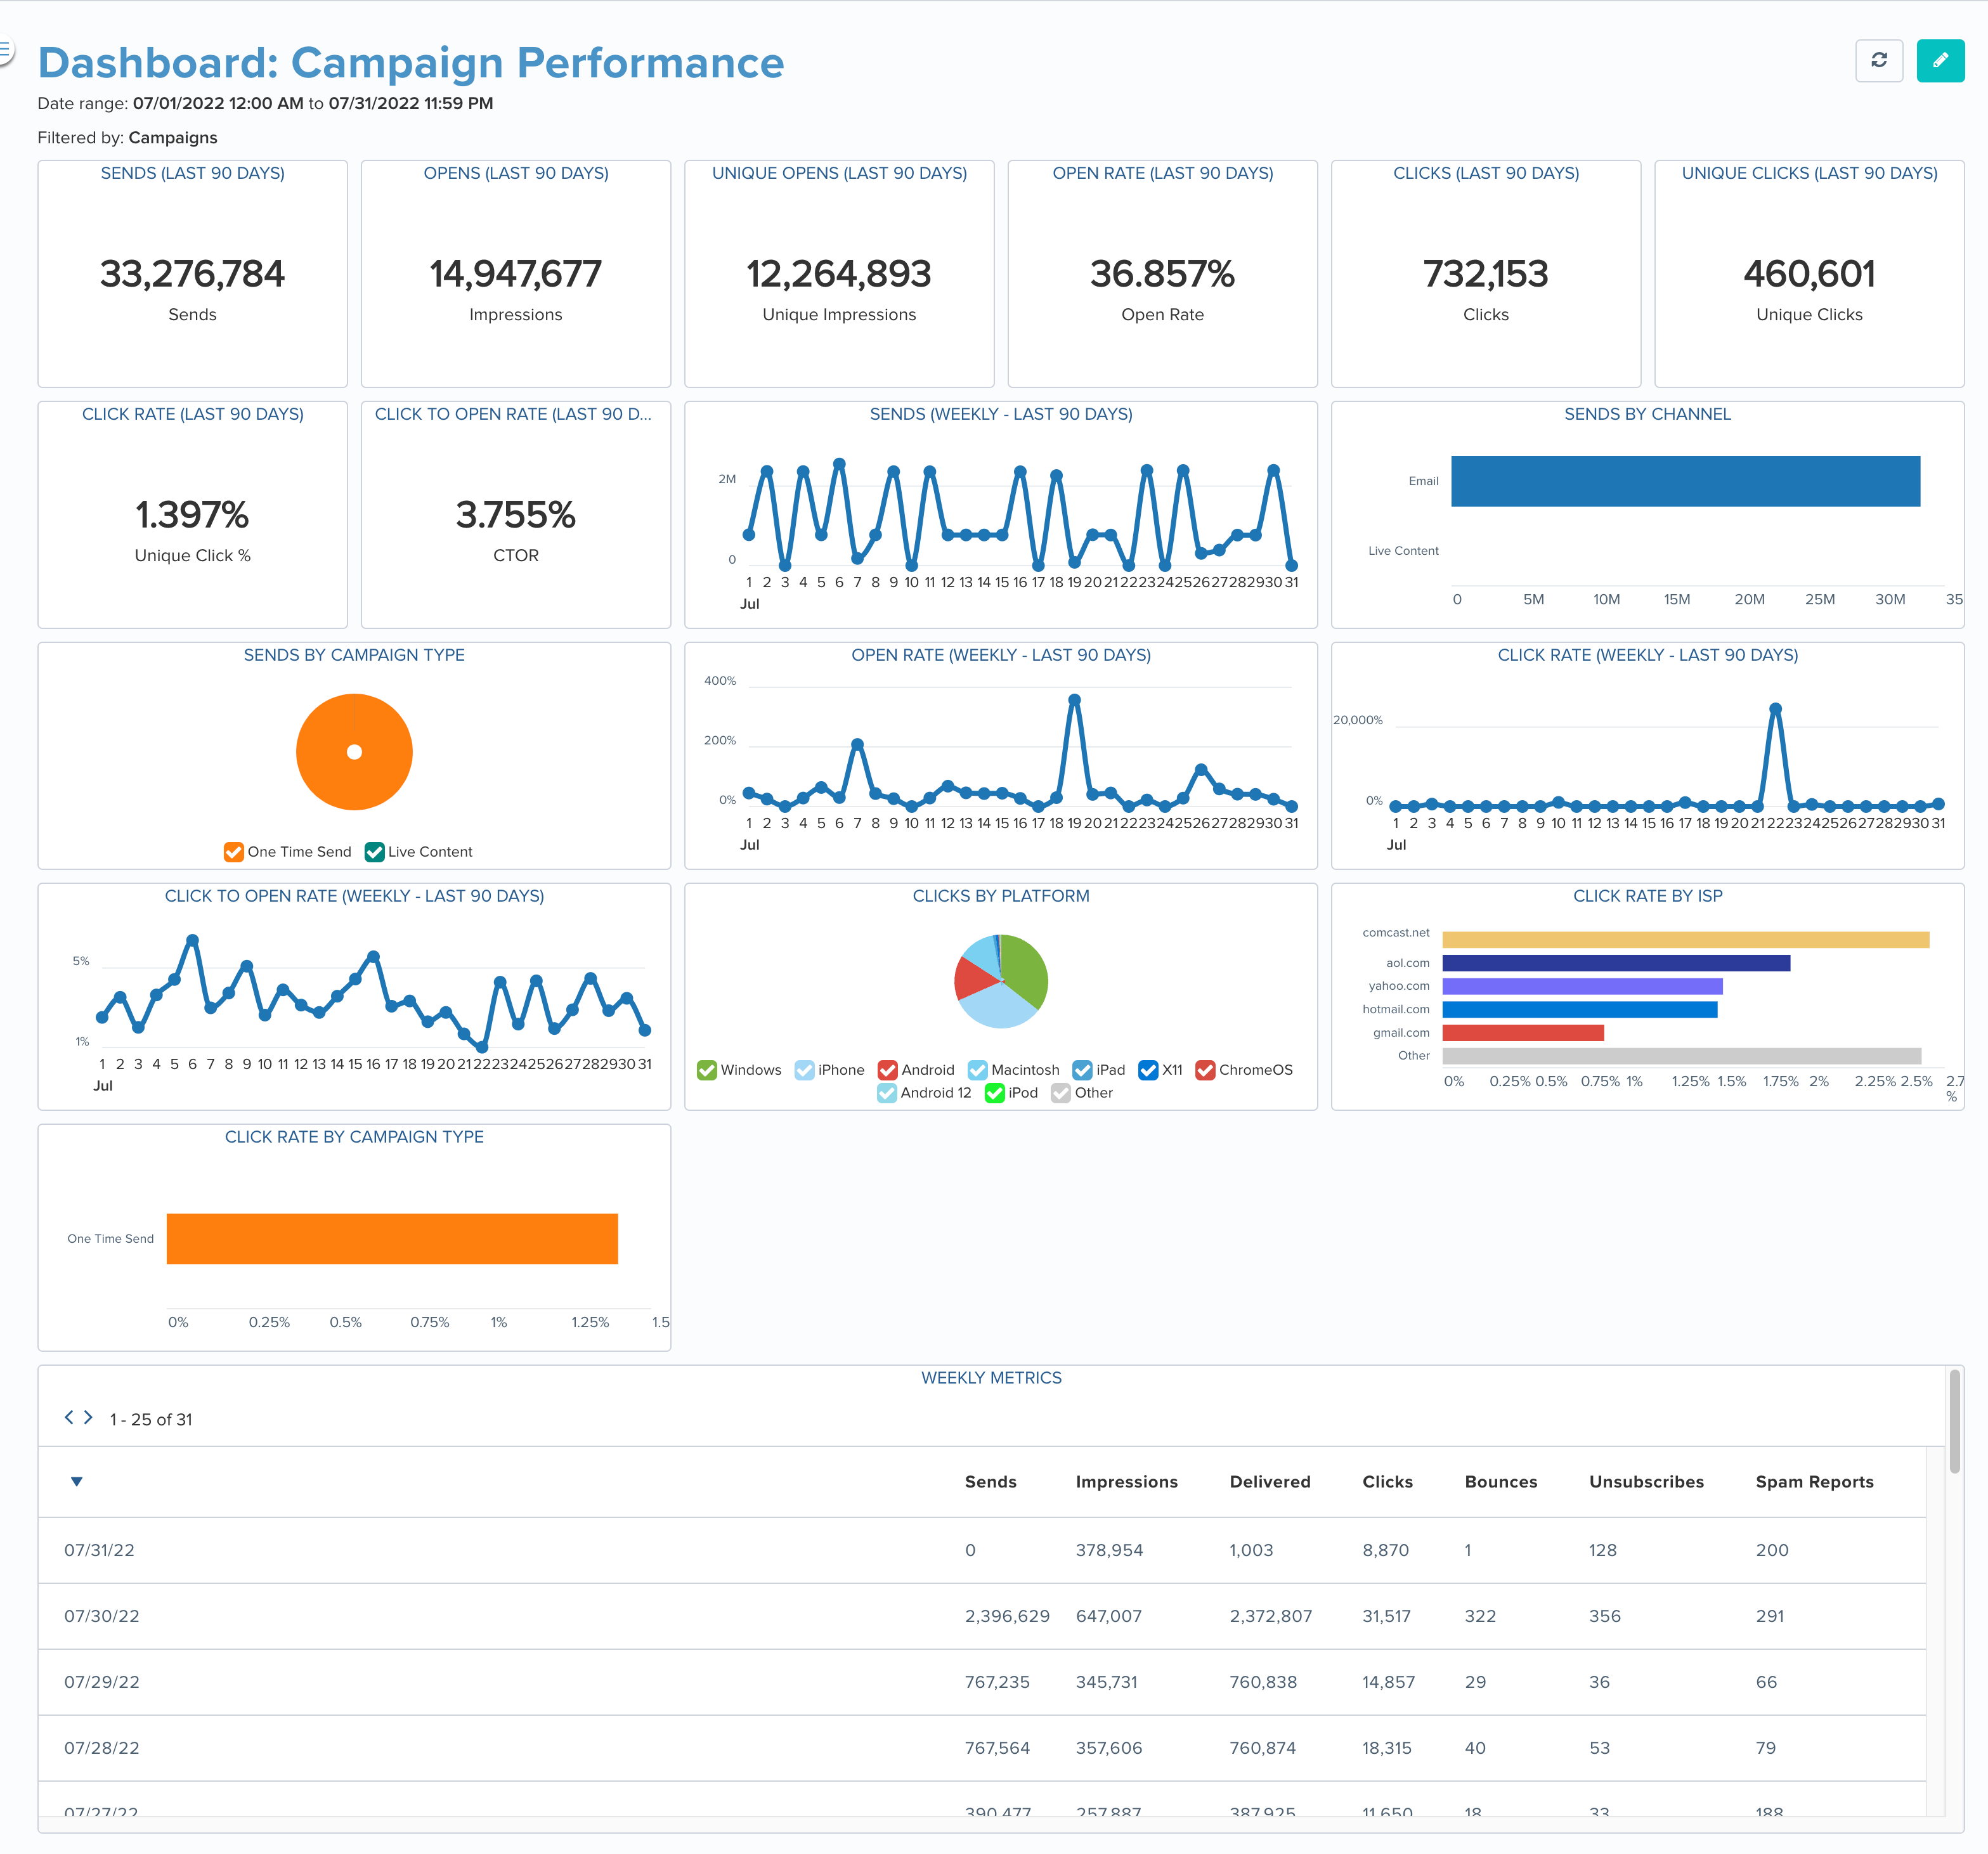Image resolution: width=1988 pixels, height=1854 pixels.
Task: Toggle ChromeOS platform visibility
Action: click(x=1205, y=1070)
